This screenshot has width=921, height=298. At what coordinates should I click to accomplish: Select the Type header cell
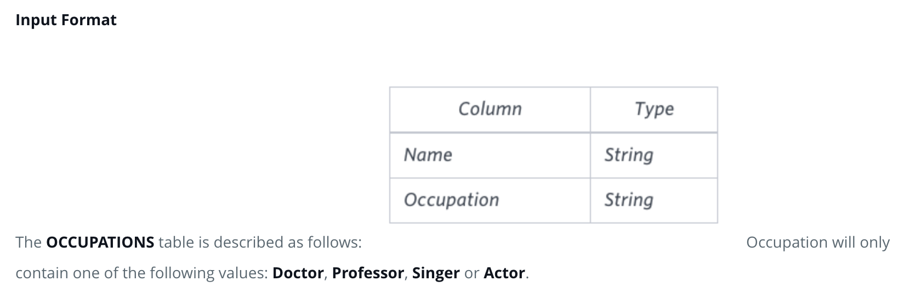point(654,109)
